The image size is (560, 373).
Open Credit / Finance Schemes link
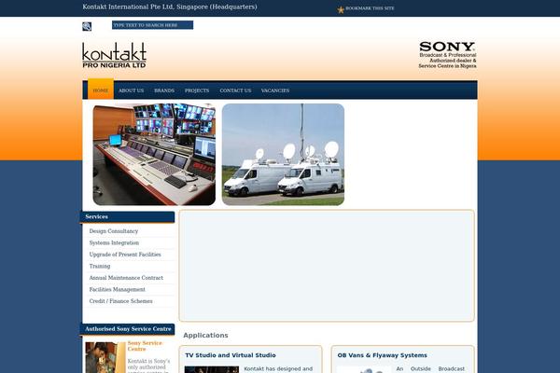[x=120, y=301]
